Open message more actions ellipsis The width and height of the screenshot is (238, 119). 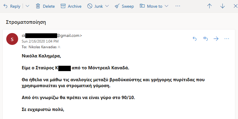[227, 39]
